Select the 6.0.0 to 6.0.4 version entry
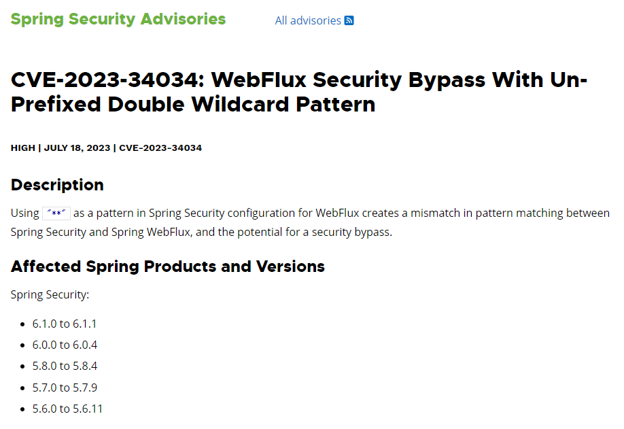The height and width of the screenshot is (429, 624). (65, 345)
